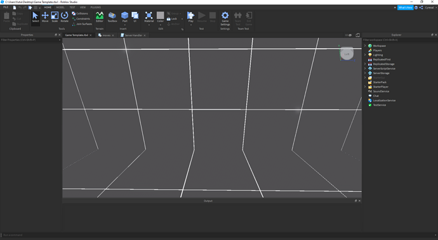Activate the Move tool

[45, 17]
